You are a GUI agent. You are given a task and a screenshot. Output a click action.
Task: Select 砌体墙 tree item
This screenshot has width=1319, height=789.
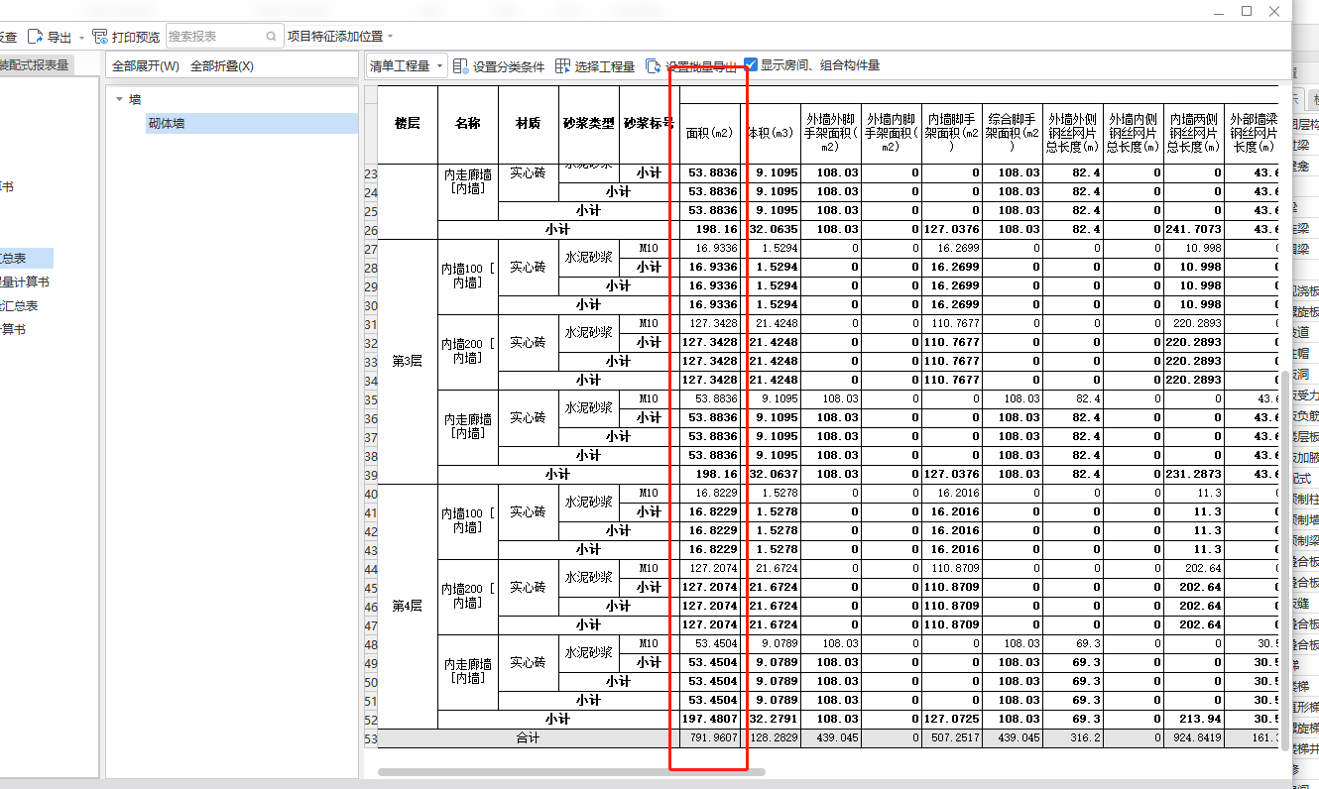point(252,124)
